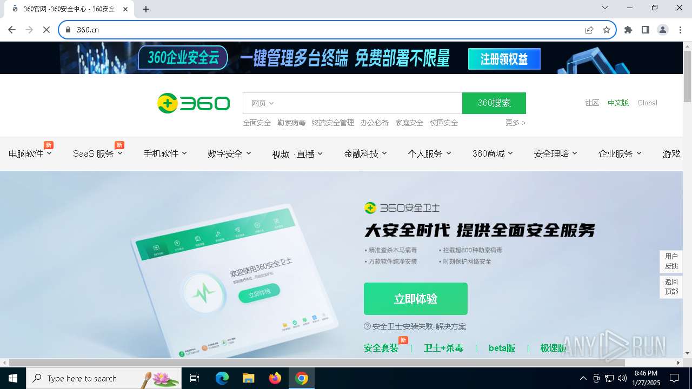
Task: Click the 360 logo on the page header
Action: point(194,103)
